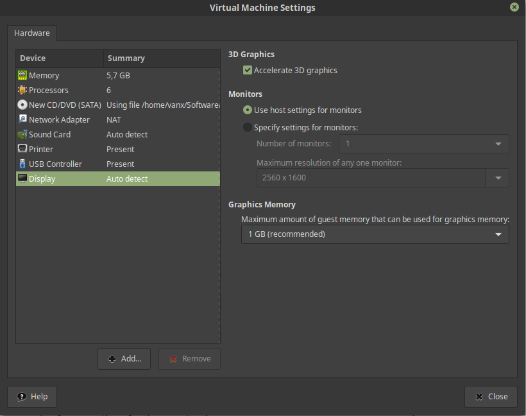Viewport: 526px width, 416px height.
Task: Click the Close button
Action: [491, 396]
